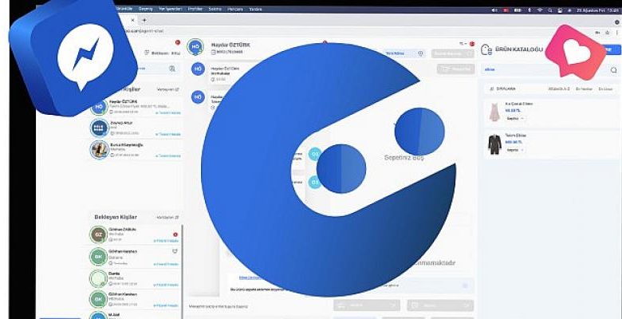The image size is (622, 319).
Task: Open Spotlight search in menu bar
Action: [x=550, y=10]
